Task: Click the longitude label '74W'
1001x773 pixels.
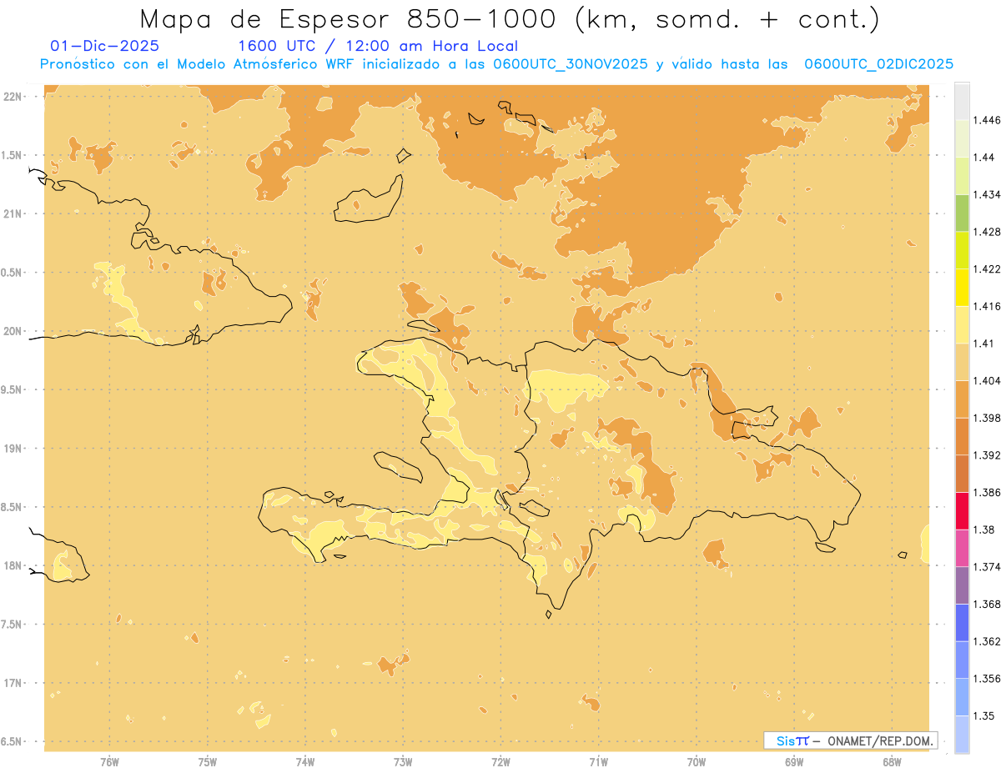Action: (305, 762)
